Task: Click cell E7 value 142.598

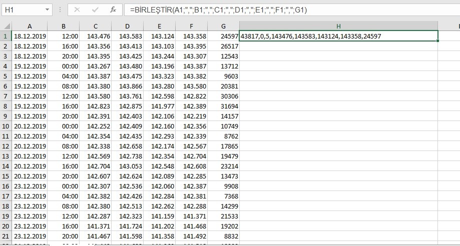Action: click(x=159, y=96)
